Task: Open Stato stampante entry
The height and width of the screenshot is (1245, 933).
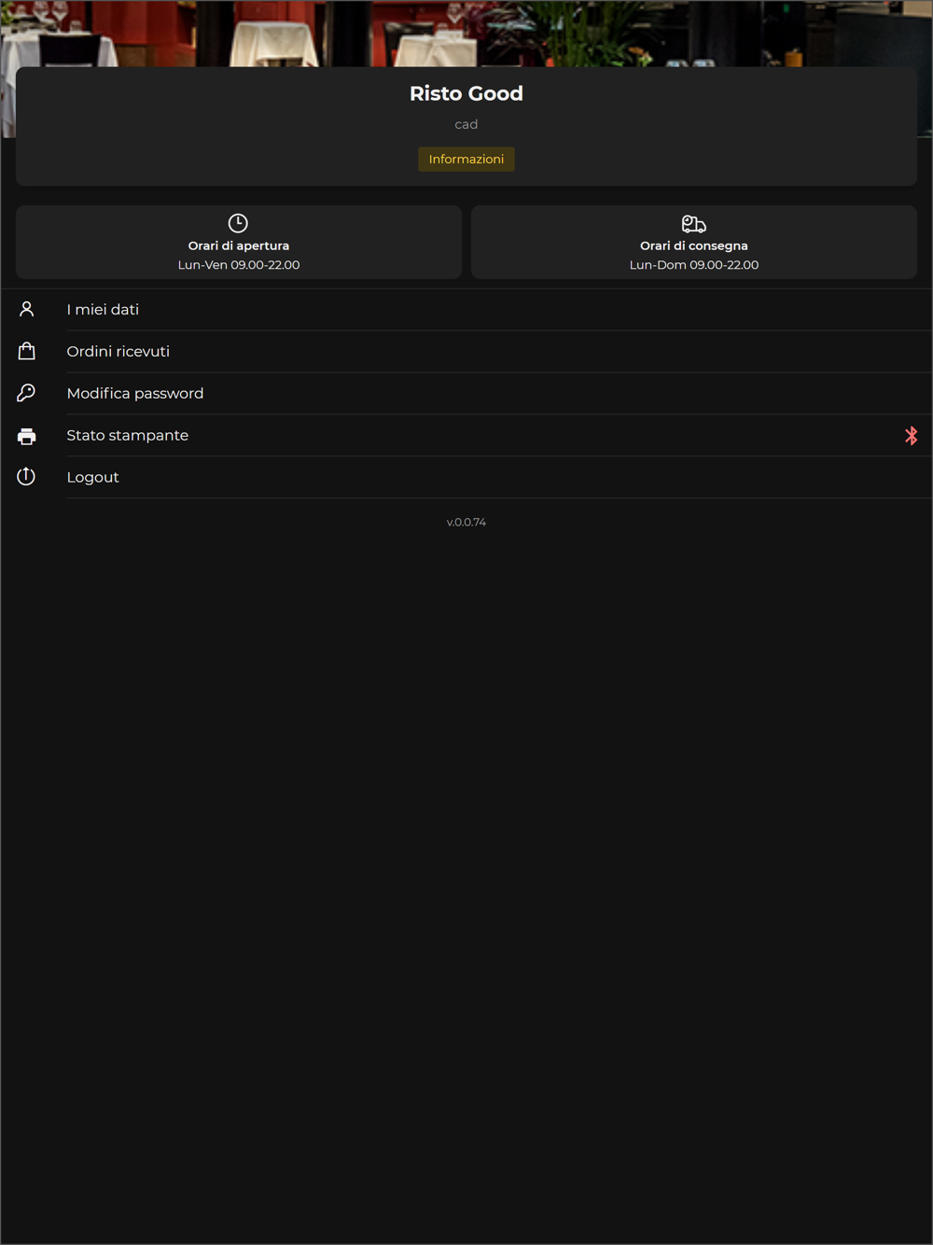Action: click(x=466, y=436)
